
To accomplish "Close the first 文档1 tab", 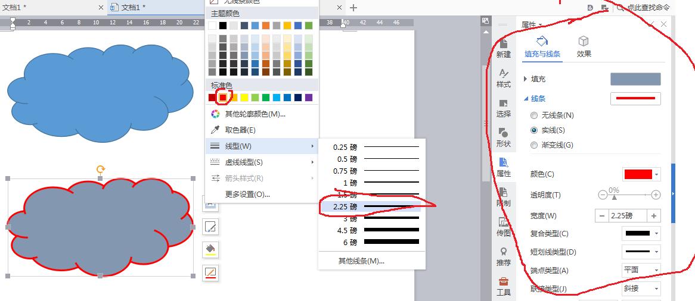I will point(101,8).
